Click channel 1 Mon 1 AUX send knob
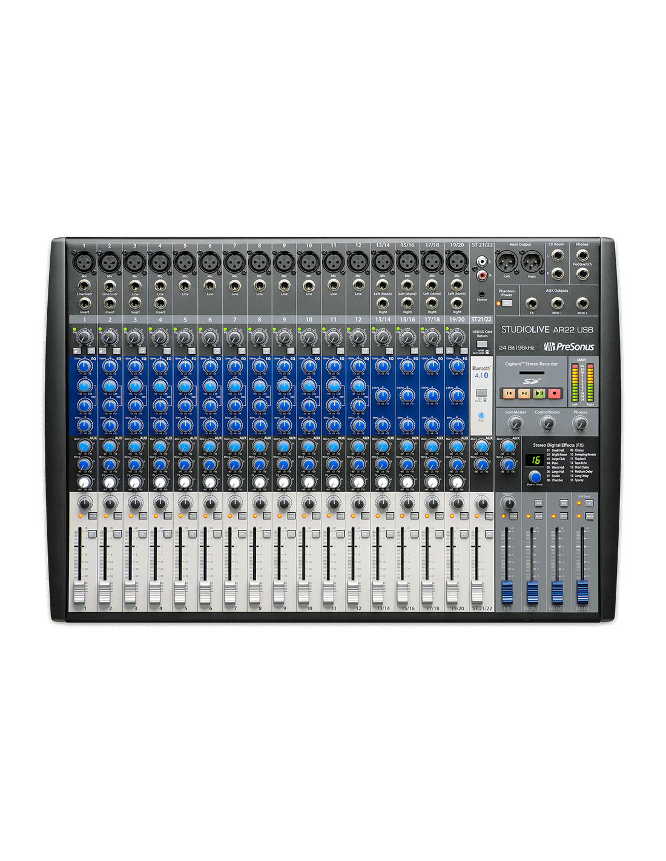The image size is (666, 861). tap(85, 447)
